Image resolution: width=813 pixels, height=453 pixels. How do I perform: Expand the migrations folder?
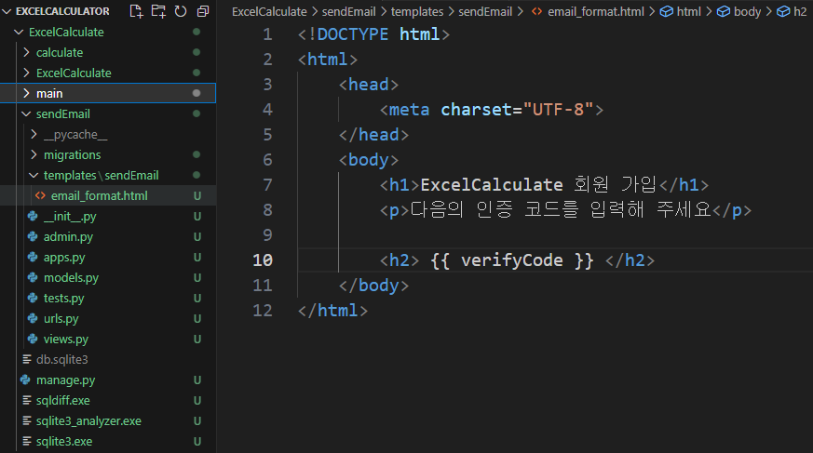tap(34, 154)
